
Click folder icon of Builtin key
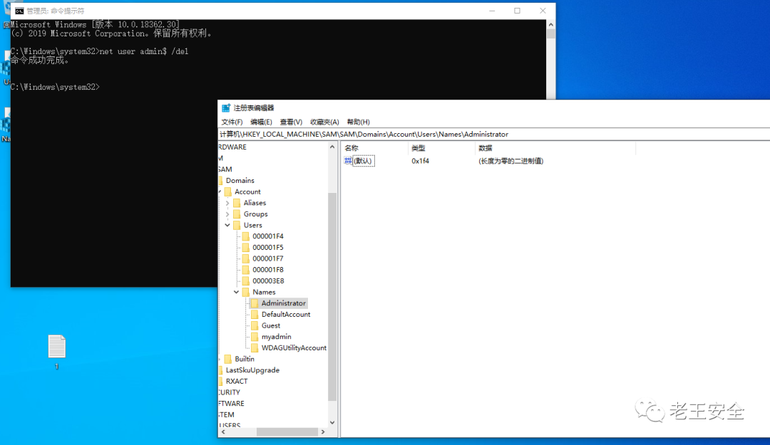[x=228, y=359]
